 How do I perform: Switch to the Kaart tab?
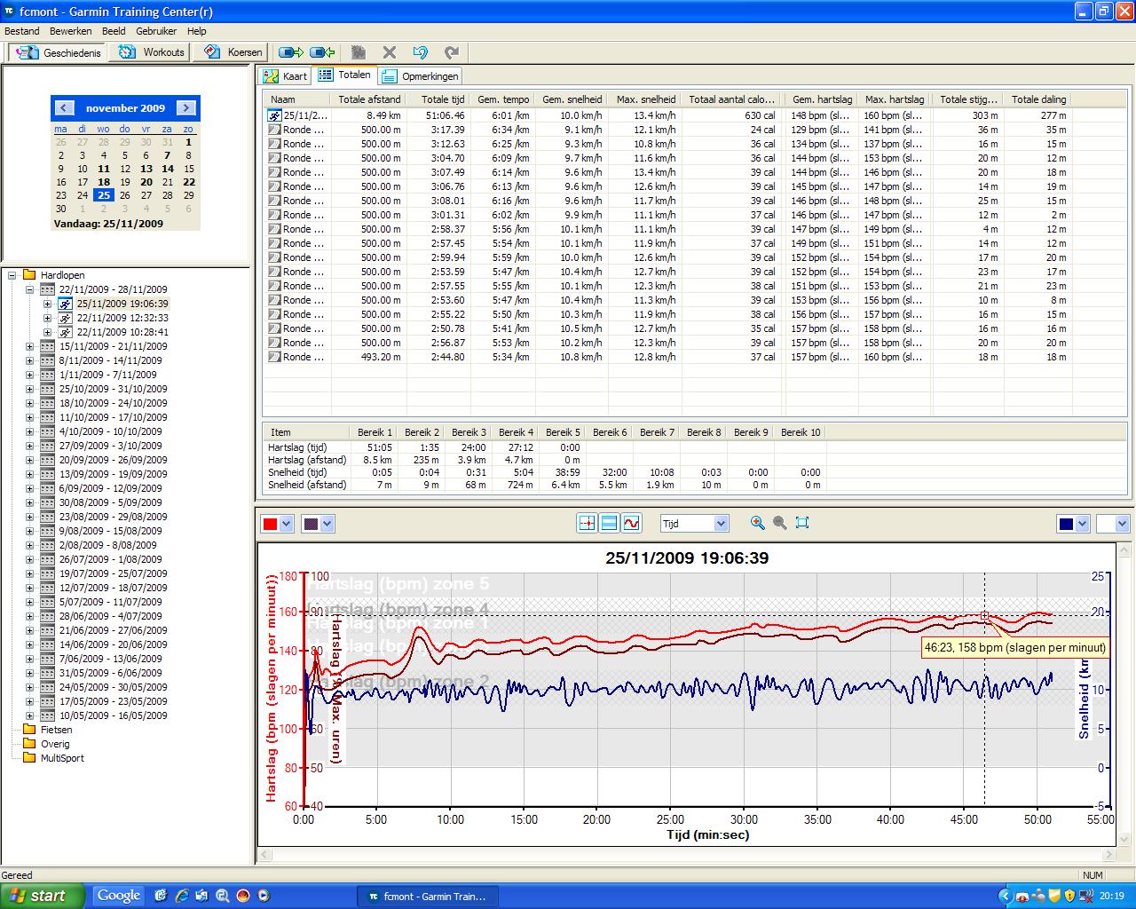pyautogui.click(x=285, y=76)
